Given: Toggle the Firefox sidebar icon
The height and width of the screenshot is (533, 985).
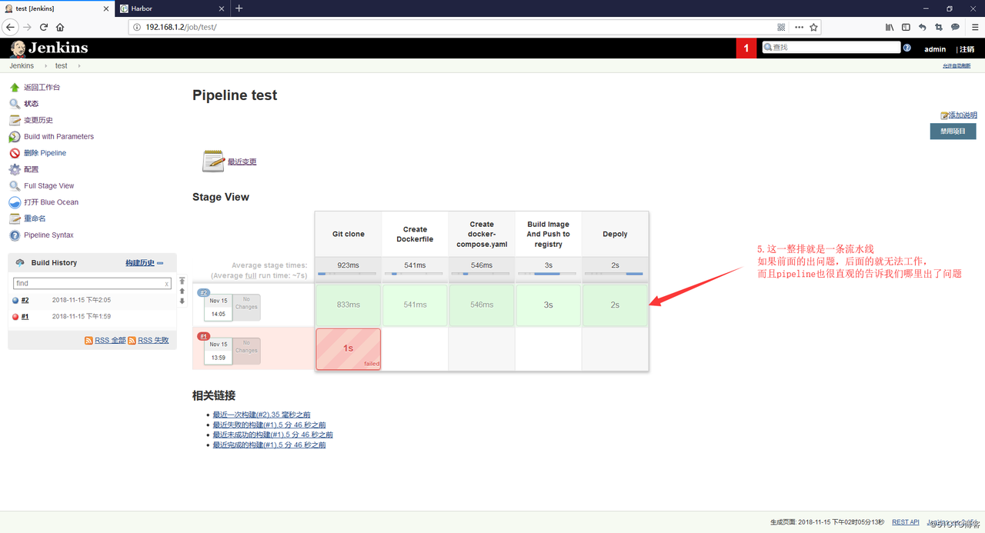Looking at the screenshot, I should pos(906,27).
